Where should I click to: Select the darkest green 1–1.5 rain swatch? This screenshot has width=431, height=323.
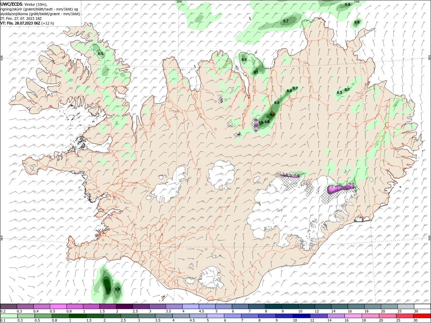pyautogui.click(x=77, y=316)
